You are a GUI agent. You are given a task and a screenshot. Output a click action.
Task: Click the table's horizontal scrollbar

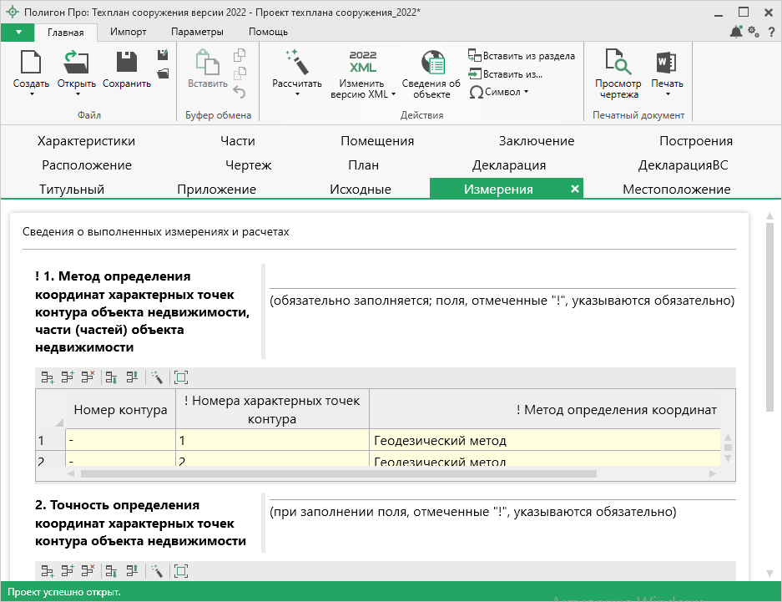(338, 473)
